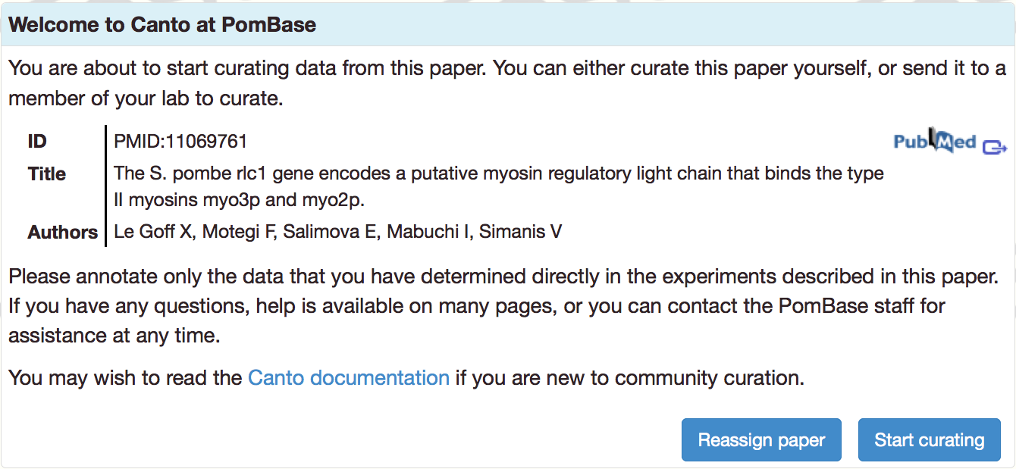
Task: Click the paper title starting with The S. pombe
Action: 499,186
